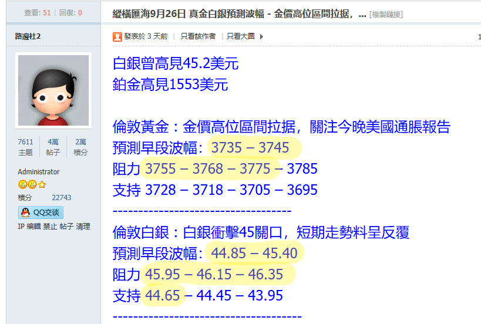This screenshot has width=481, height=324.
Task: Click the first smiley rank icon
Action: 23,184
